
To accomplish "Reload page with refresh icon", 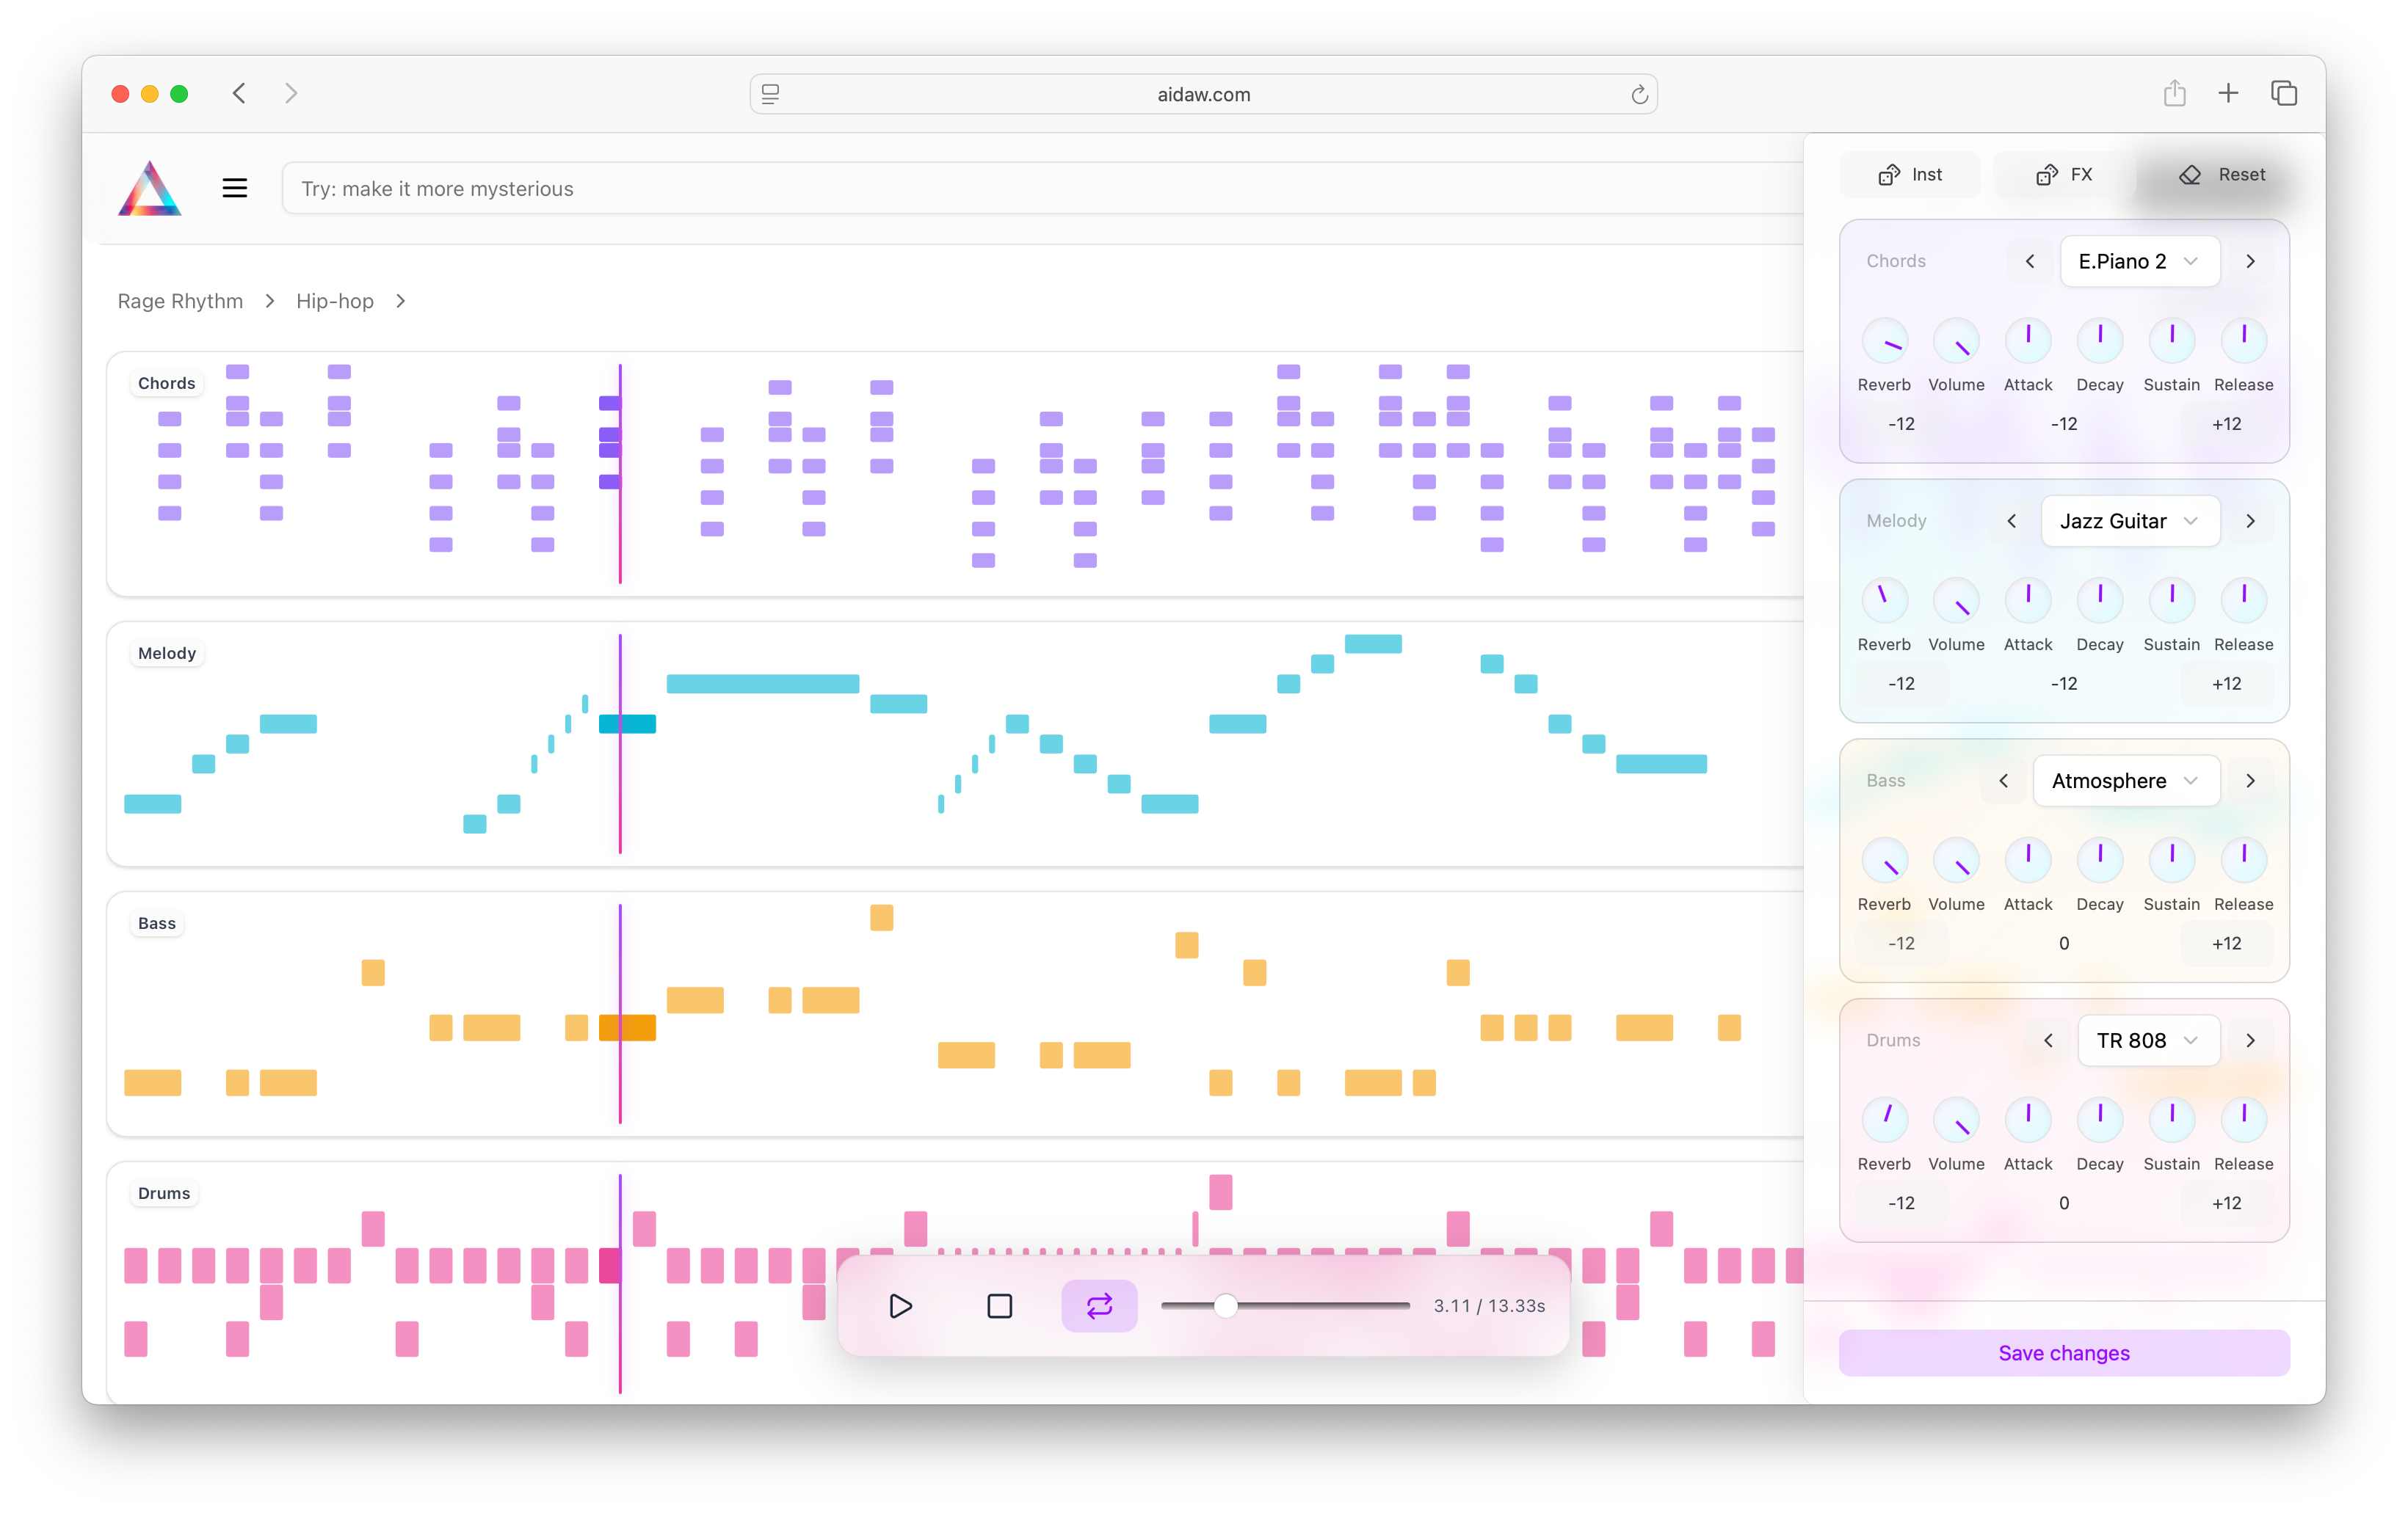I will pyautogui.click(x=1639, y=95).
